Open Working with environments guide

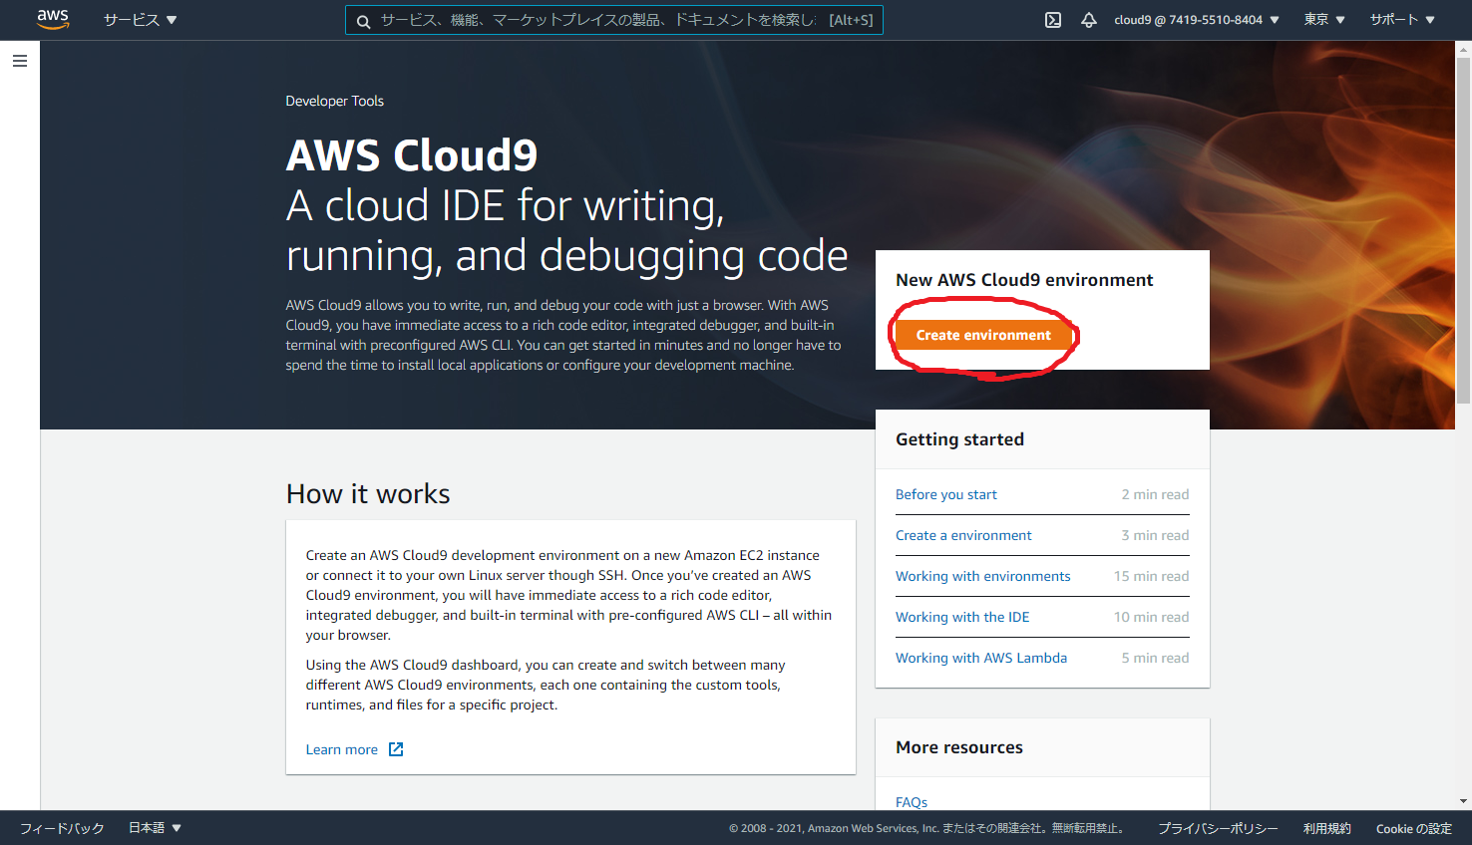[983, 576]
